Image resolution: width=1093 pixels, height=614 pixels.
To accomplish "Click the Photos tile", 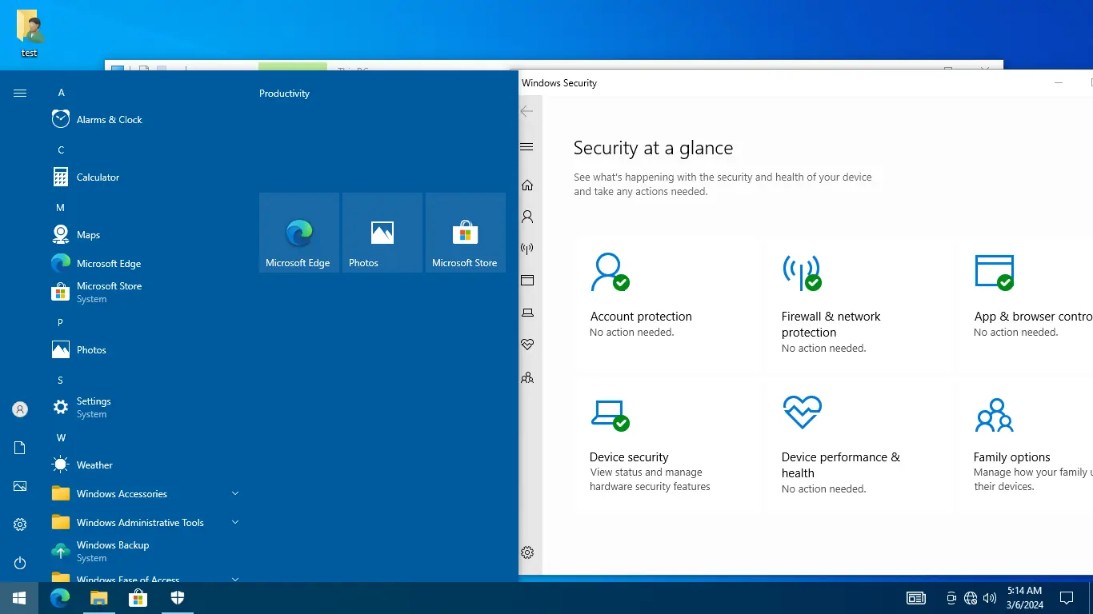I will click(382, 233).
